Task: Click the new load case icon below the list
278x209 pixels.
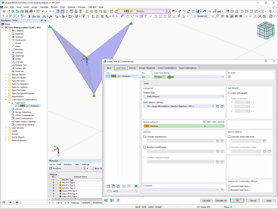Action: tap(109, 186)
